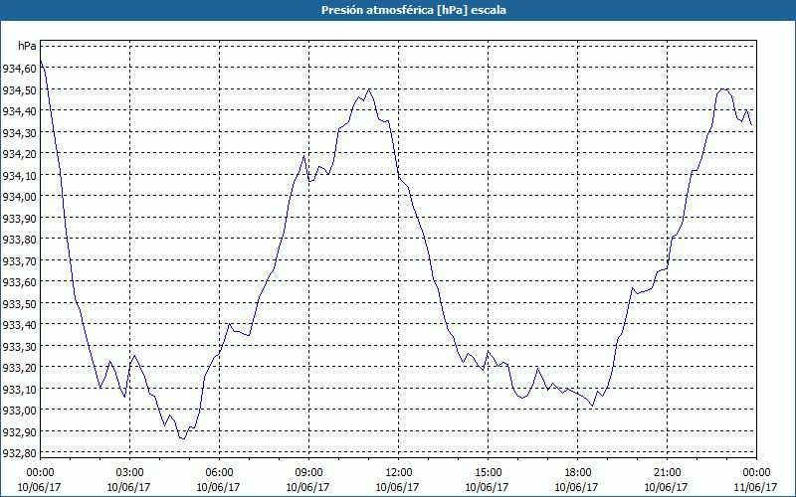
Task: Click the 15:00 time axis label
Action: [x=488, y=473]
